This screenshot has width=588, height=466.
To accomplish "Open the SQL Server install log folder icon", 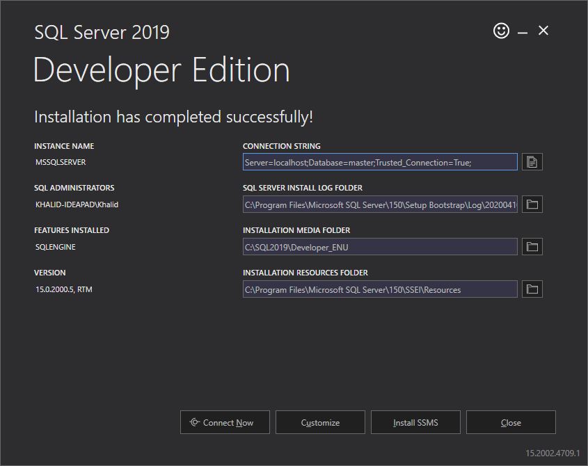I will pyautogui.click(x=532, y=204).
